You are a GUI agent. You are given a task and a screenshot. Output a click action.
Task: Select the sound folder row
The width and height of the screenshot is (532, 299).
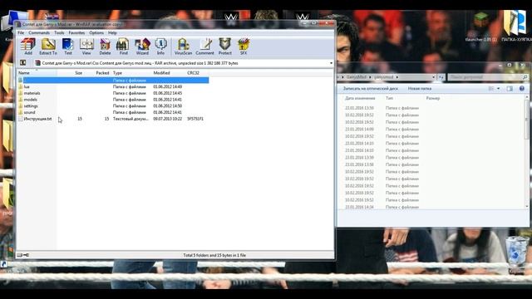(113, 112)
